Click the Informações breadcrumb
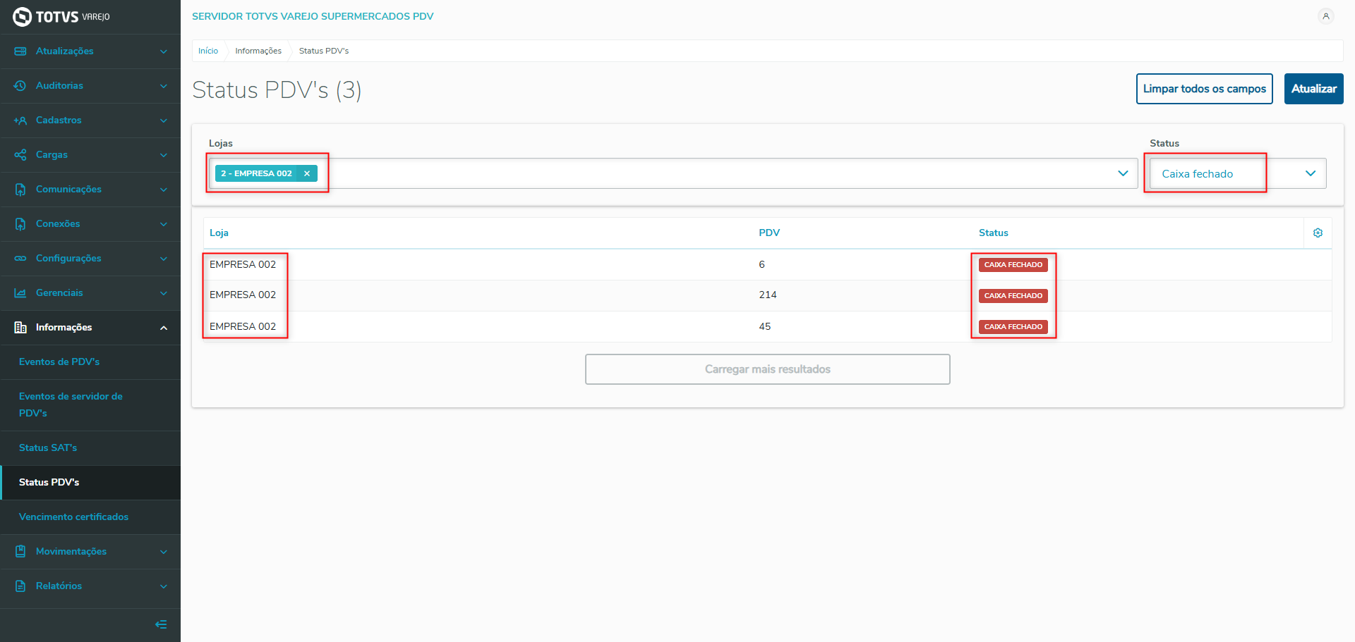1355x642 pixels. (x=258, y=51)
